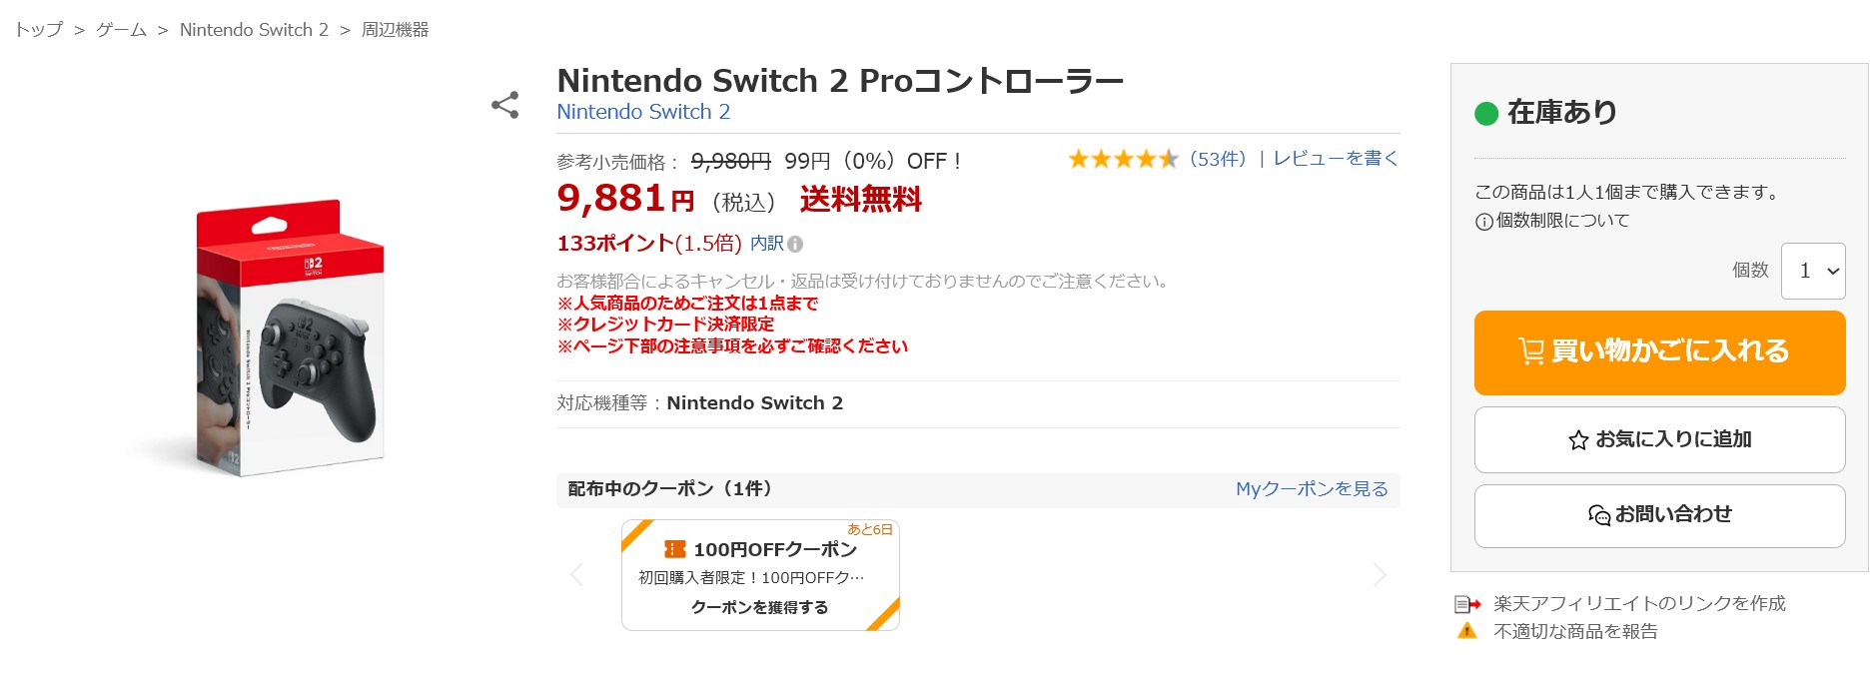Click the share icon beside the product image
Viewport: 1876px width, 676px height.
click(x=505, y=105)
